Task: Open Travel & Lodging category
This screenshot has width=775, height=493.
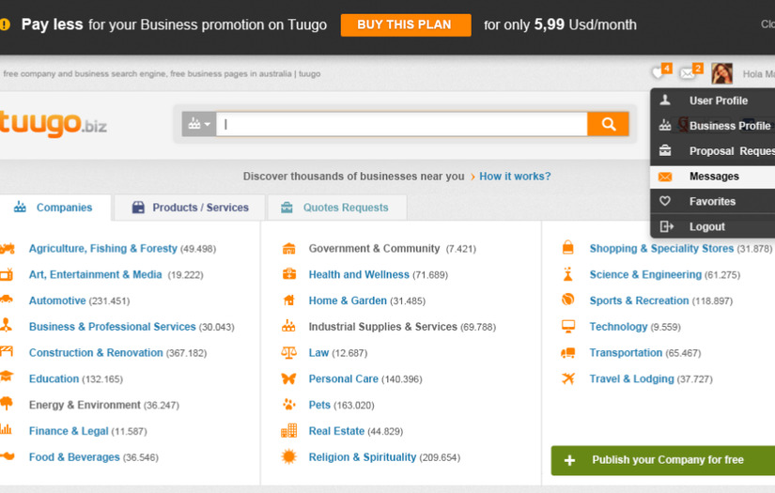Action: (631, 378)
